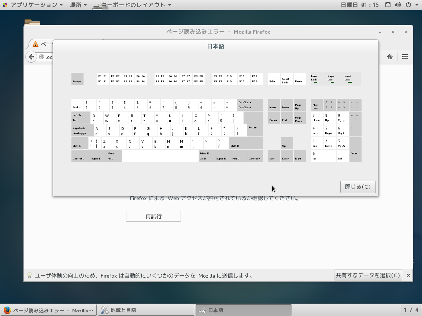Click the Menu key
This screenshot has width=422, height=316.
click(x=239, y=156)
